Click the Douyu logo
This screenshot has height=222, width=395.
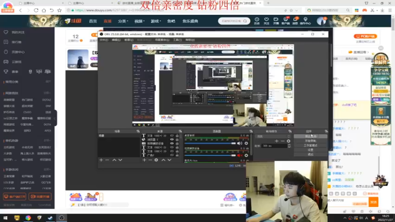click(x=73, y=21)
